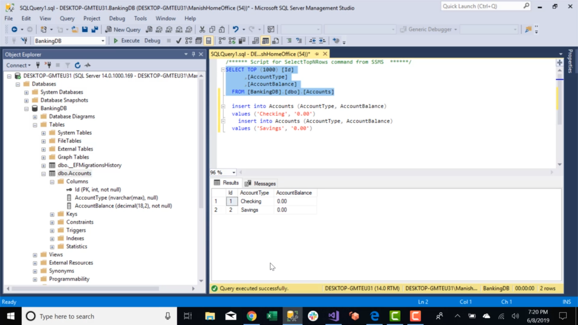
Task: Click Find in Files icon near Generic Debugger
Action: [528, 29]
